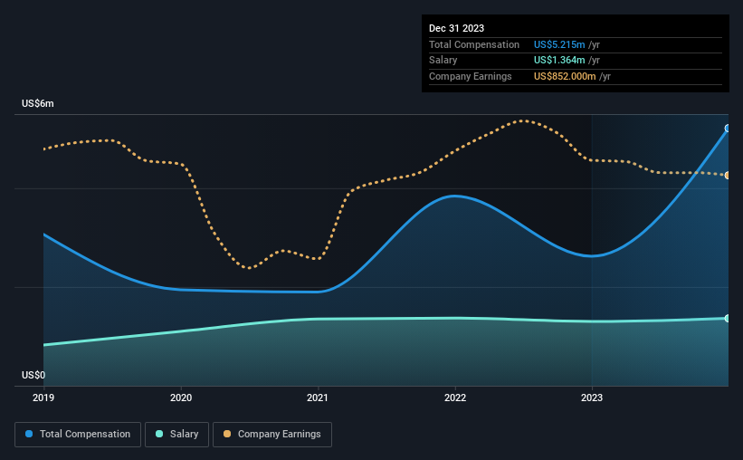Click the orange Company Earnings endpoint marker

728,176
